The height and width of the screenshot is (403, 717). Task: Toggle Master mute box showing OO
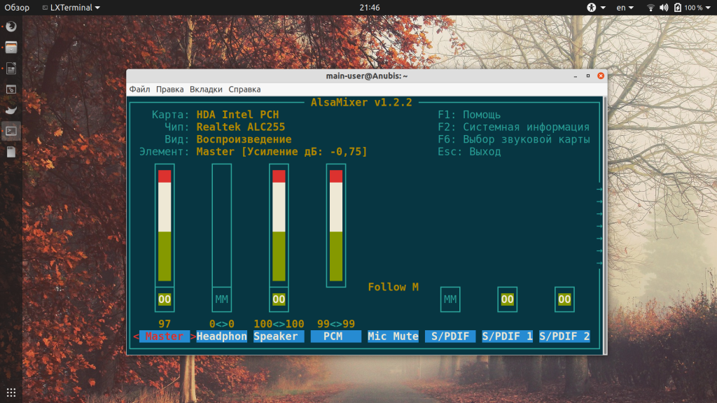click(165, 299)
